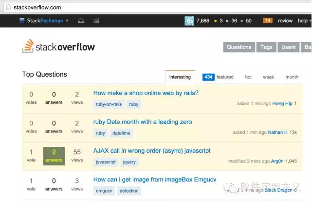Click the ruby-on-rails tag
Viewport: 312px width, 211px height.
[x=109, y=104]
